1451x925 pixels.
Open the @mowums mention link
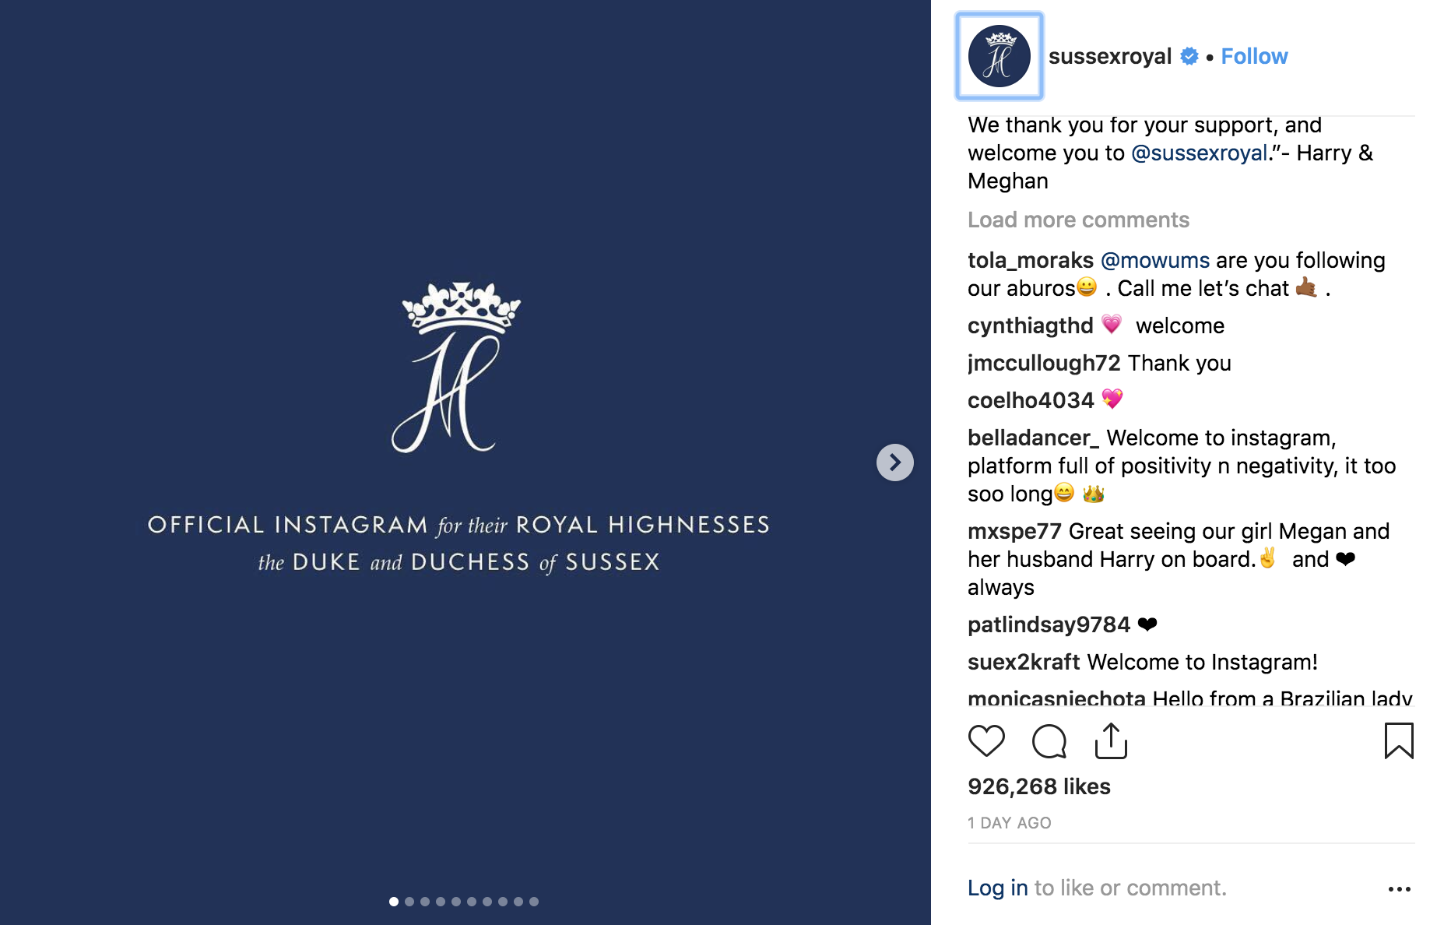1155,260
